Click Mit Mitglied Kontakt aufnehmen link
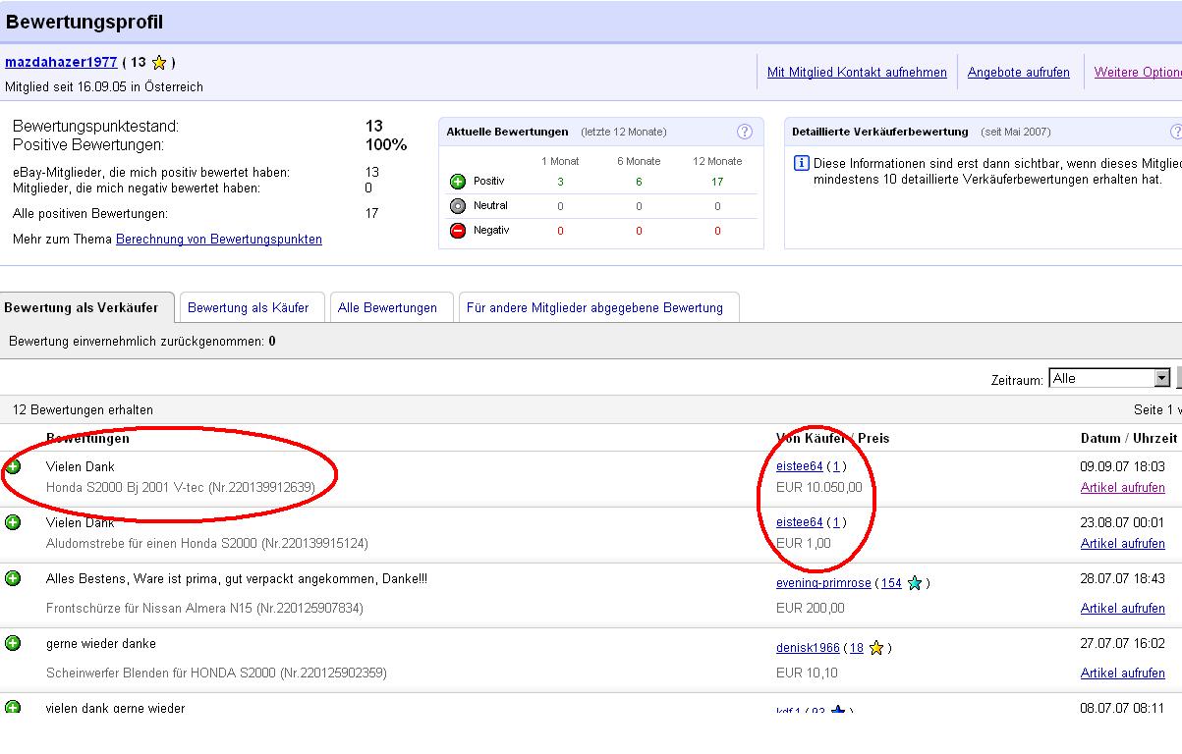 (857, 73)
